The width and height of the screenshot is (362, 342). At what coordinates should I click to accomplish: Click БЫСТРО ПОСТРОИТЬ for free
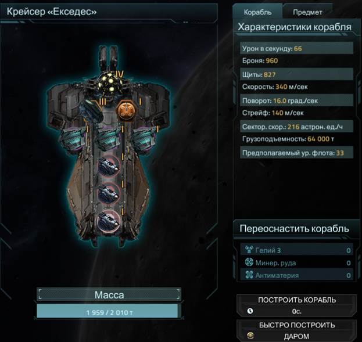[x=297, y=330]
